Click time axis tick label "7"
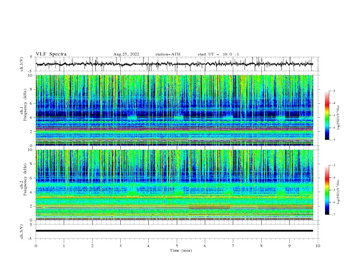 233,246
